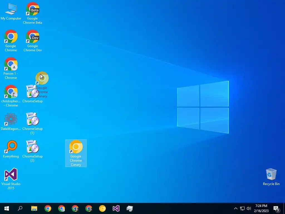Open the network status tray icon

[242, 208]
